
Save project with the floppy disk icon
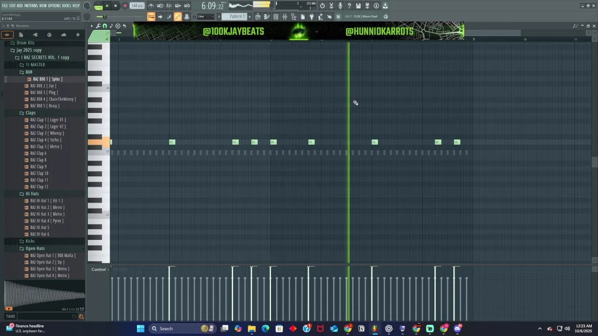358,6
